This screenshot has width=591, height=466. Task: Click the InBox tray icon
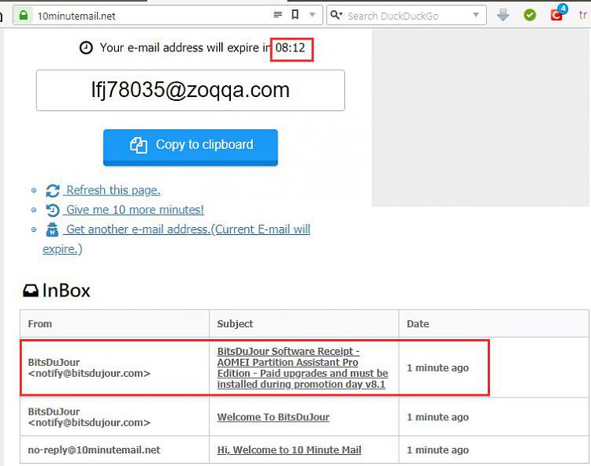[x=31, y=291]
